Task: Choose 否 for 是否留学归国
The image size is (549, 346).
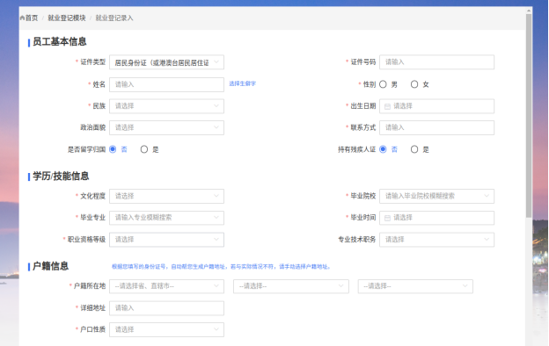Action: tap(113, 149)
